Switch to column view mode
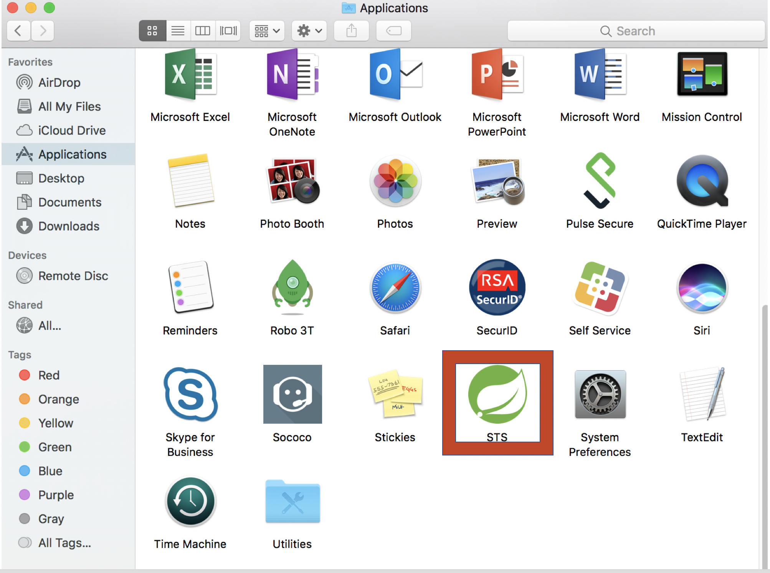Image resolution: width=770 pixels, height=573 pixels. click(203, 31)
